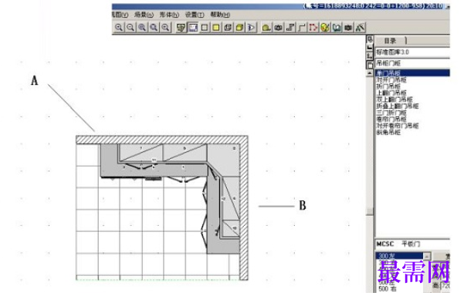
Task: Select the 目录 tab
Action: coord(391,41)
